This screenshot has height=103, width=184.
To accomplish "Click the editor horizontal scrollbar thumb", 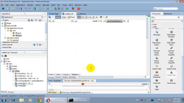I will pos(96,77).
